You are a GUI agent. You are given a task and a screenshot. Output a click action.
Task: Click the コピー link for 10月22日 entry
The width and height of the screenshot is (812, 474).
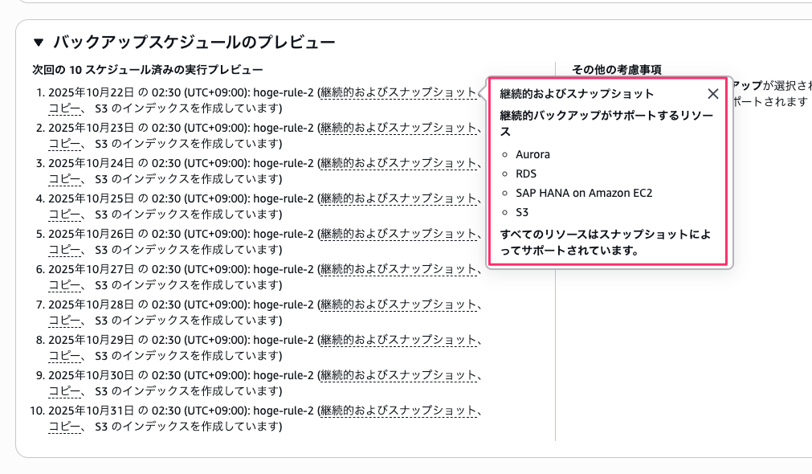click(x=63, y=108)
